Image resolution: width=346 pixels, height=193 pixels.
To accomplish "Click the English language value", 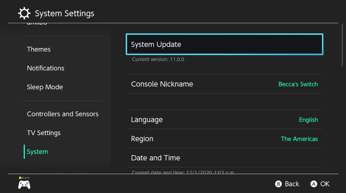I will click(x=308, y=120).
